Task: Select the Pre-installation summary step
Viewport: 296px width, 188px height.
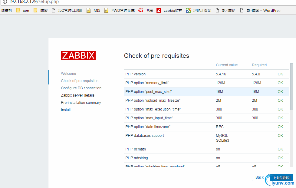Action: pyautogui.click(x=81, y=103)
